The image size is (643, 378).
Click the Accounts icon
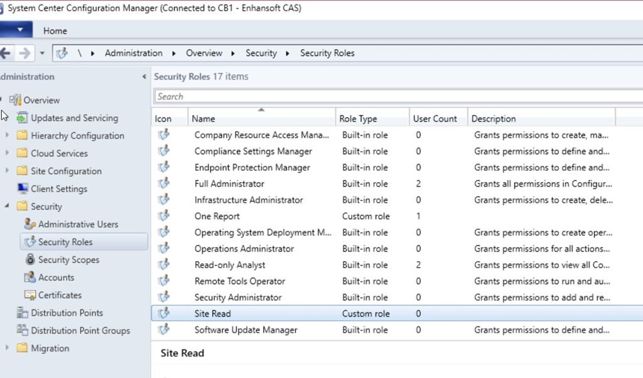[30, 277]
